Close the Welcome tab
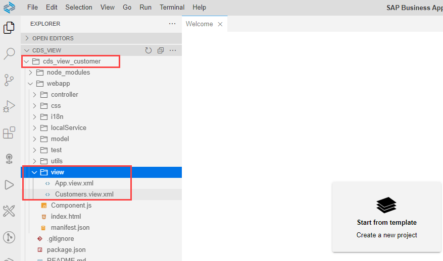The width and height of the screenshot is (443, 261). tap(220, 24)
